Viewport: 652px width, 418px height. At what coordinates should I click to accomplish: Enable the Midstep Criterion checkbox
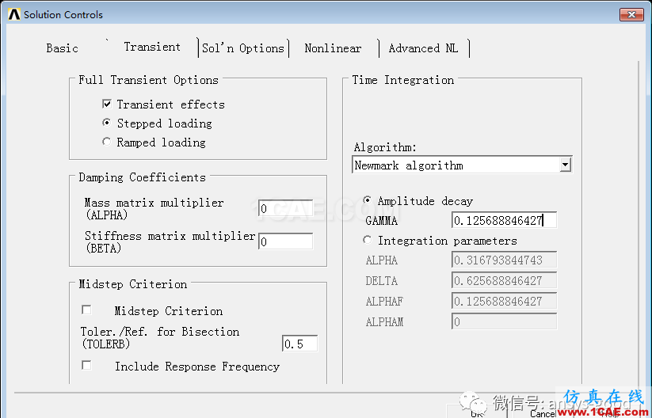[x=86, y=310]
